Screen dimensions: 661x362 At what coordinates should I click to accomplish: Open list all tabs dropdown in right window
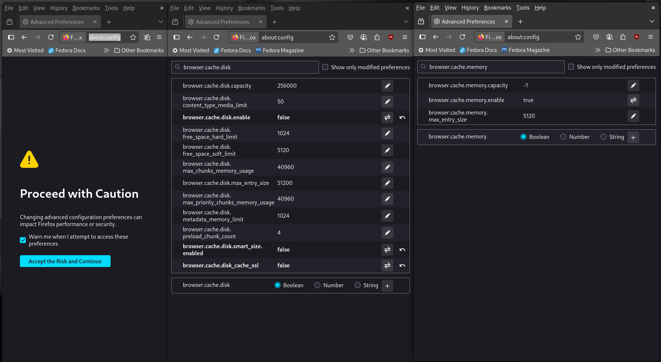pyautogui.click(x=652, y=22)
